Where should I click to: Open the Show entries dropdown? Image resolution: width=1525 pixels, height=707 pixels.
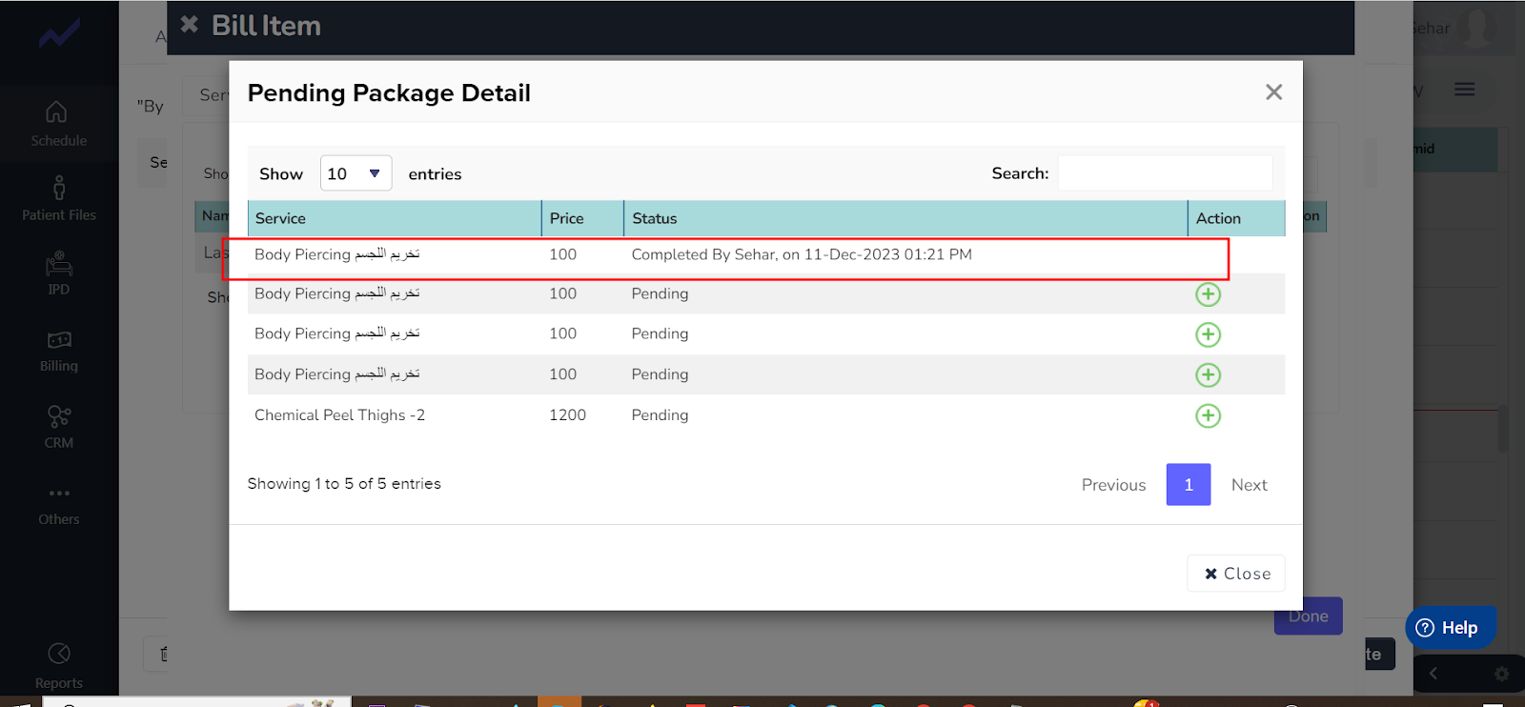(356, 173)
